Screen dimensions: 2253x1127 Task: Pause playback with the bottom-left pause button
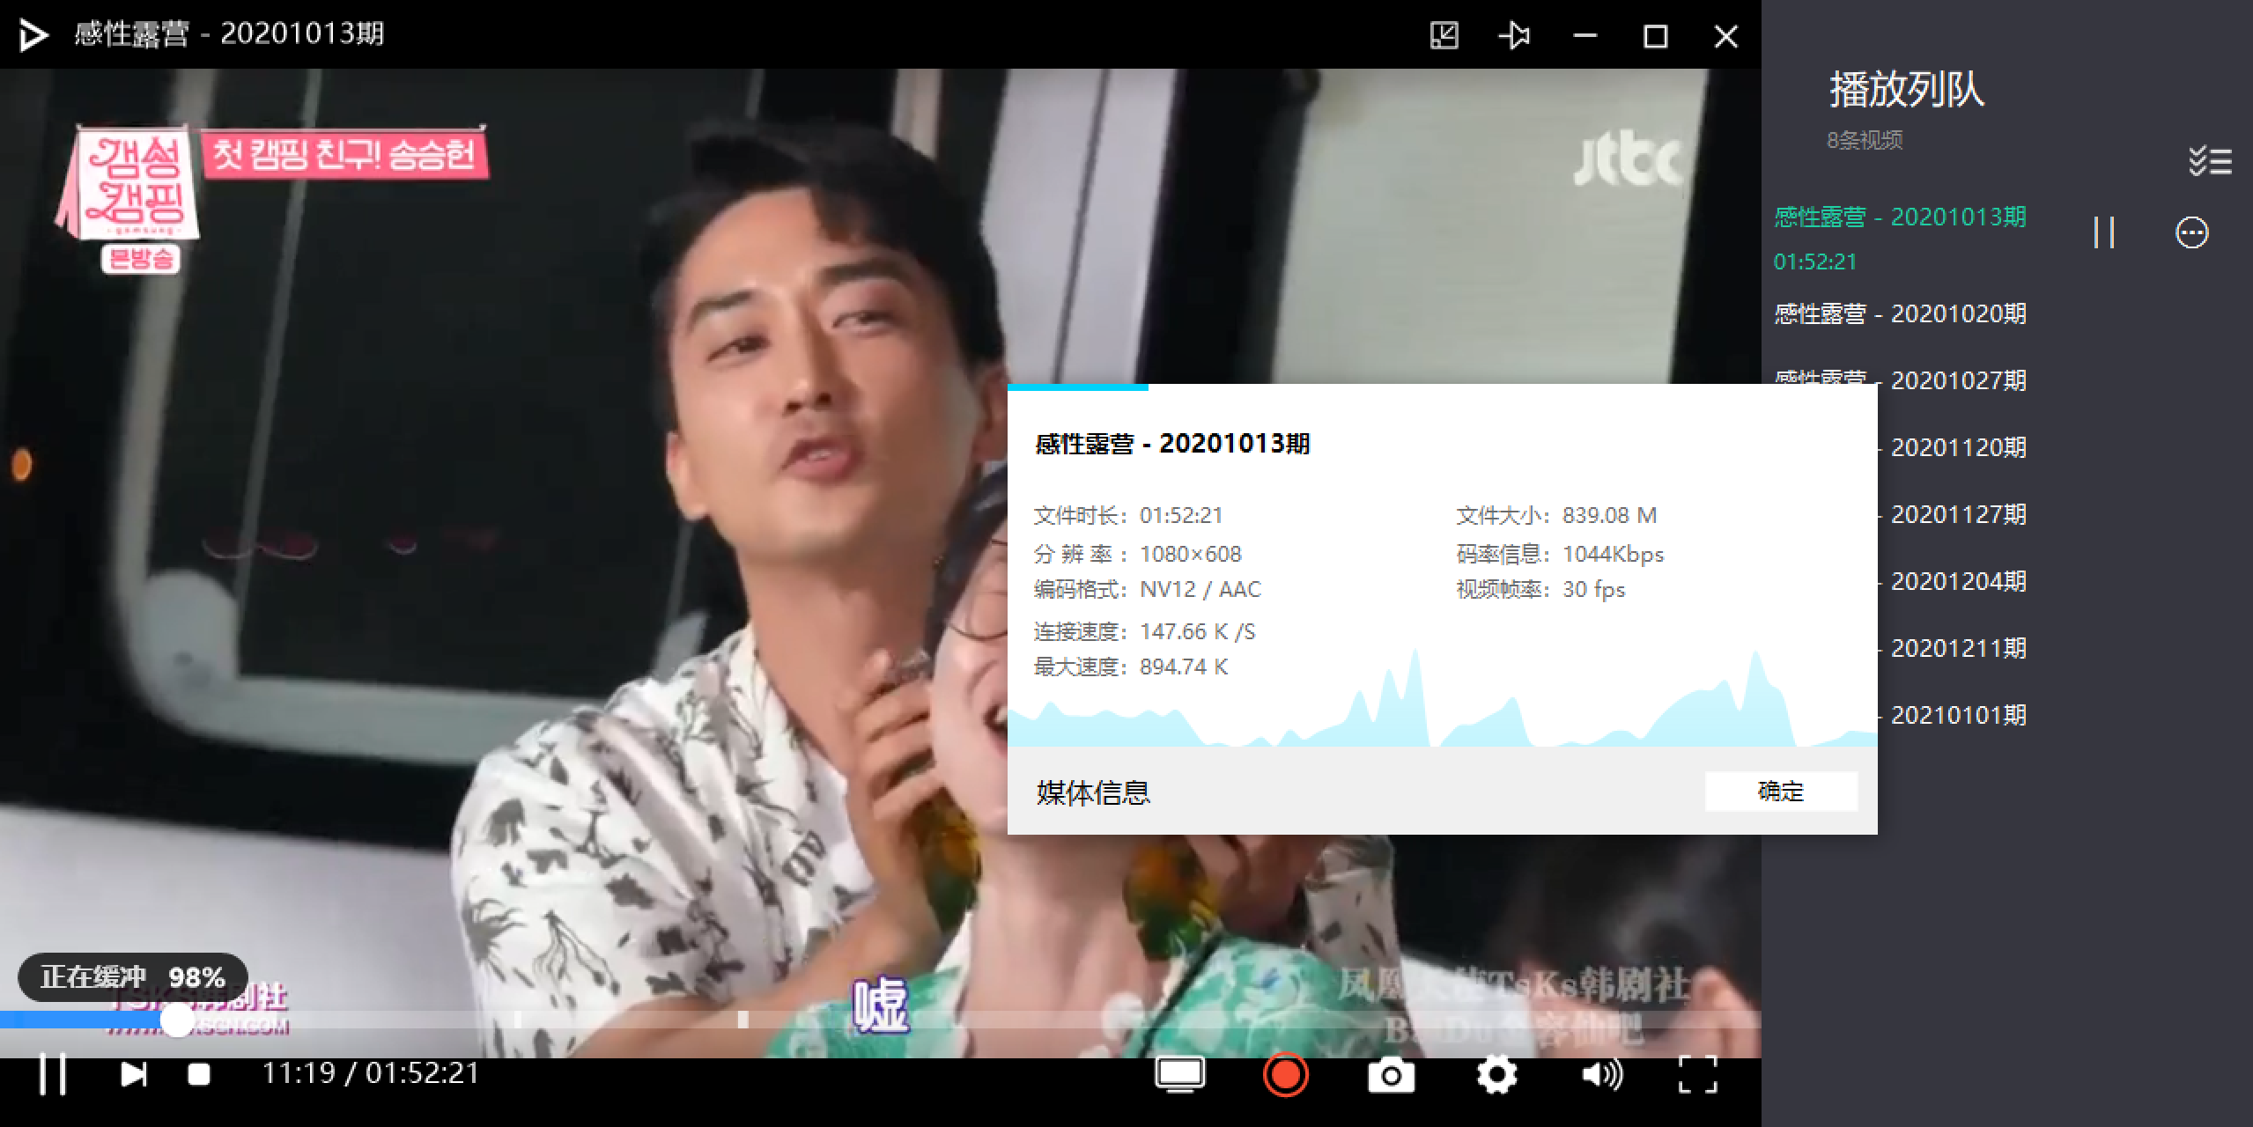tap(52, 1074)
